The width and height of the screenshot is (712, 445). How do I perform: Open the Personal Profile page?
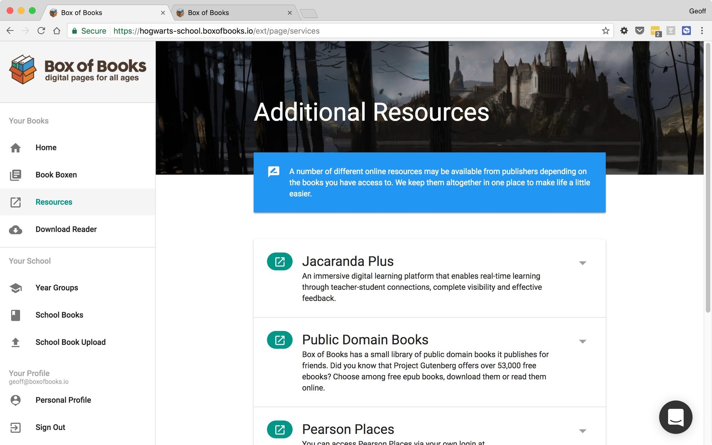click(63, 400)
